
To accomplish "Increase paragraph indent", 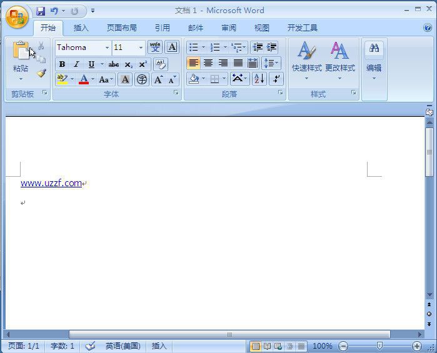I will click(x=271, y=47).
